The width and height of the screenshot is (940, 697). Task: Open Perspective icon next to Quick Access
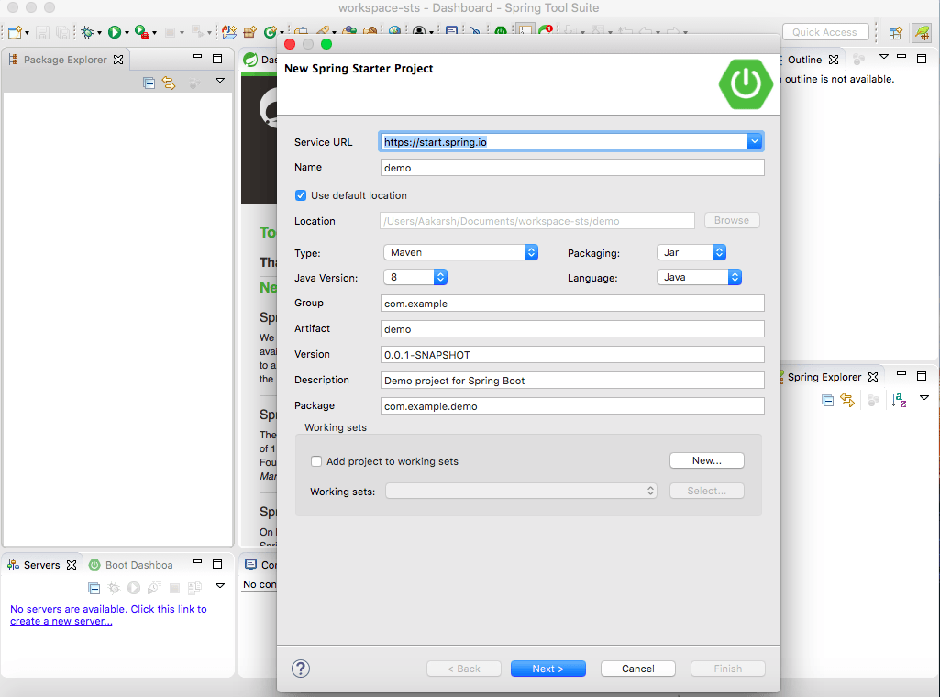coord(896,33)
